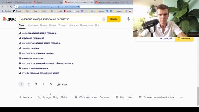Select suggestion самый красивый номер телефона
The image size is (199, 112).
[39, 33]
